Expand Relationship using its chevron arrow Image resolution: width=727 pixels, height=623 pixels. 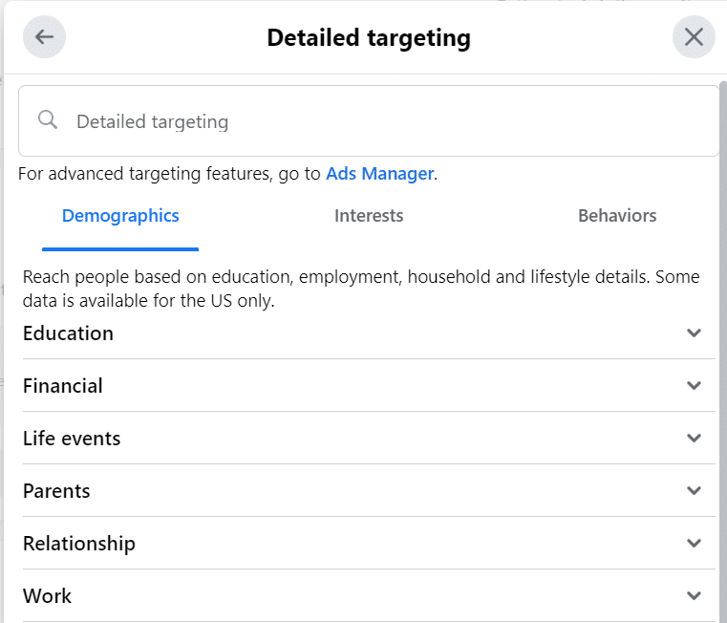695,544
